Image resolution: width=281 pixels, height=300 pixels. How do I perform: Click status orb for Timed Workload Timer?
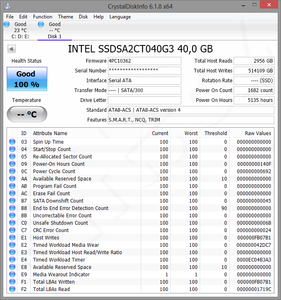tap(12, 259)
